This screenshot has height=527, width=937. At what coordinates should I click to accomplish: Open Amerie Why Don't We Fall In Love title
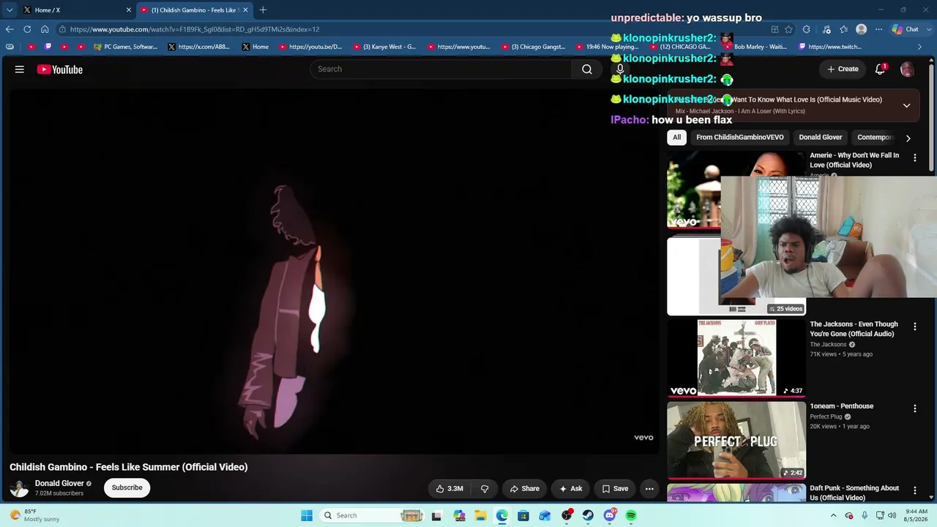(x=854, y=160)
